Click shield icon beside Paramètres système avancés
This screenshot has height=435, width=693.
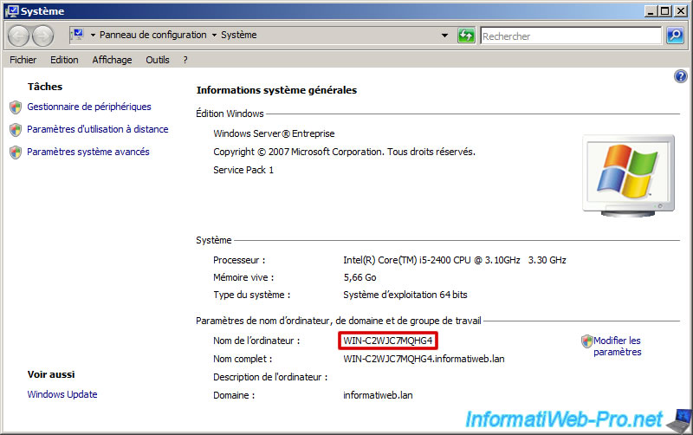(16, 152)
